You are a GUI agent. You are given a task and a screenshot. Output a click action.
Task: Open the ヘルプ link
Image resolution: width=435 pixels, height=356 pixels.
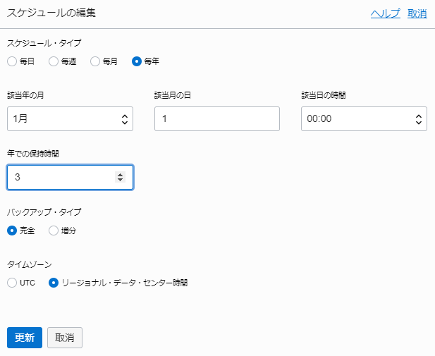pos(385,13)
